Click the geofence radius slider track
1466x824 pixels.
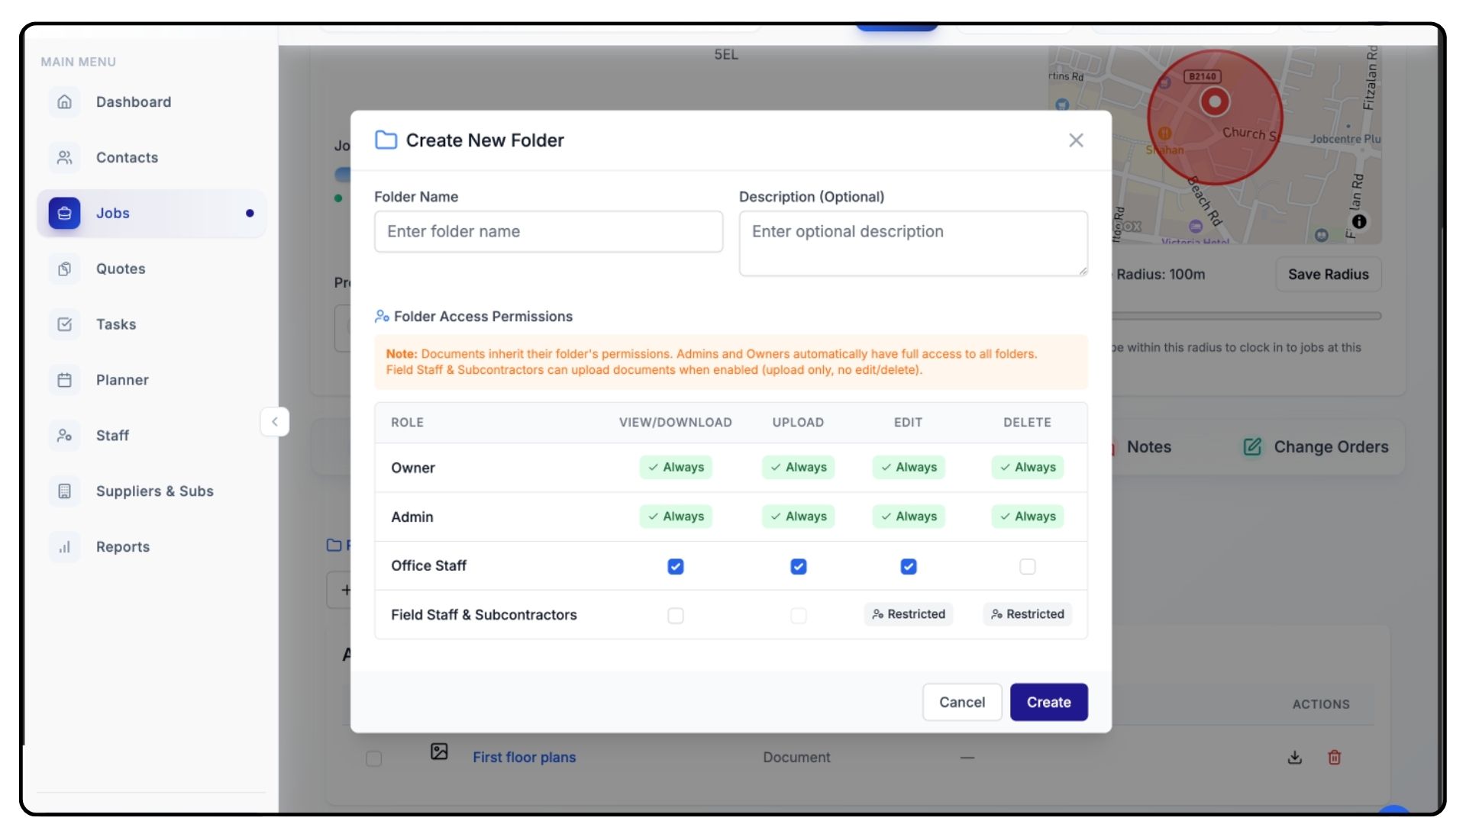tap(1246, 316)
